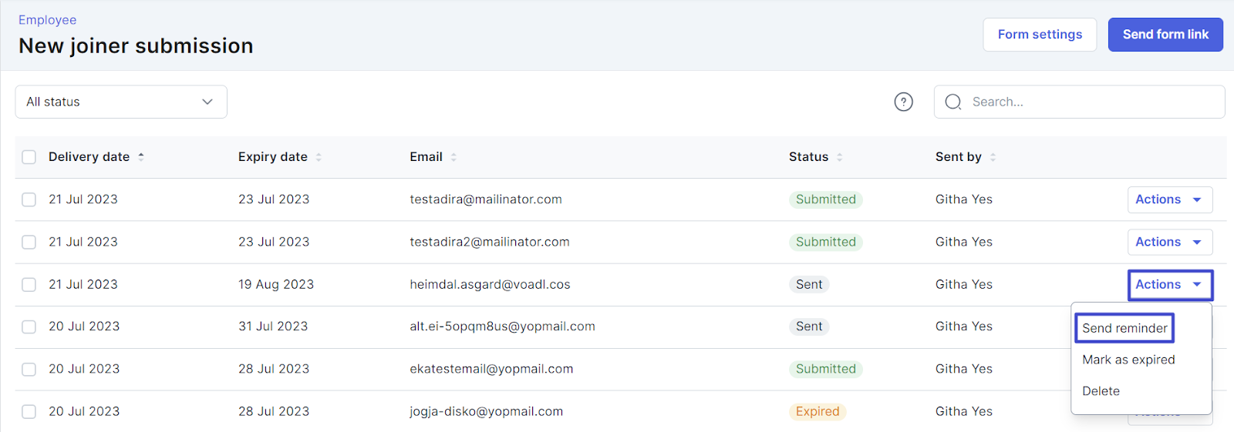This screenshot has width=1234, height=432.
Task: Go to Employee breadcrumb link
Action: coord(47,20)
